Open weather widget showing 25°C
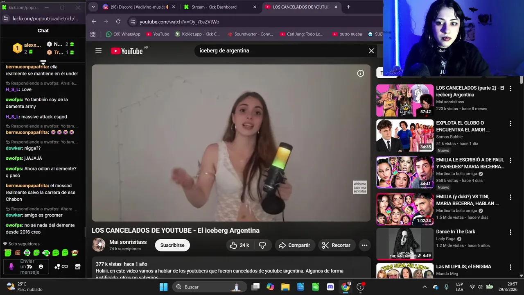Screen dimensions: 524x295 pos(25,287)
